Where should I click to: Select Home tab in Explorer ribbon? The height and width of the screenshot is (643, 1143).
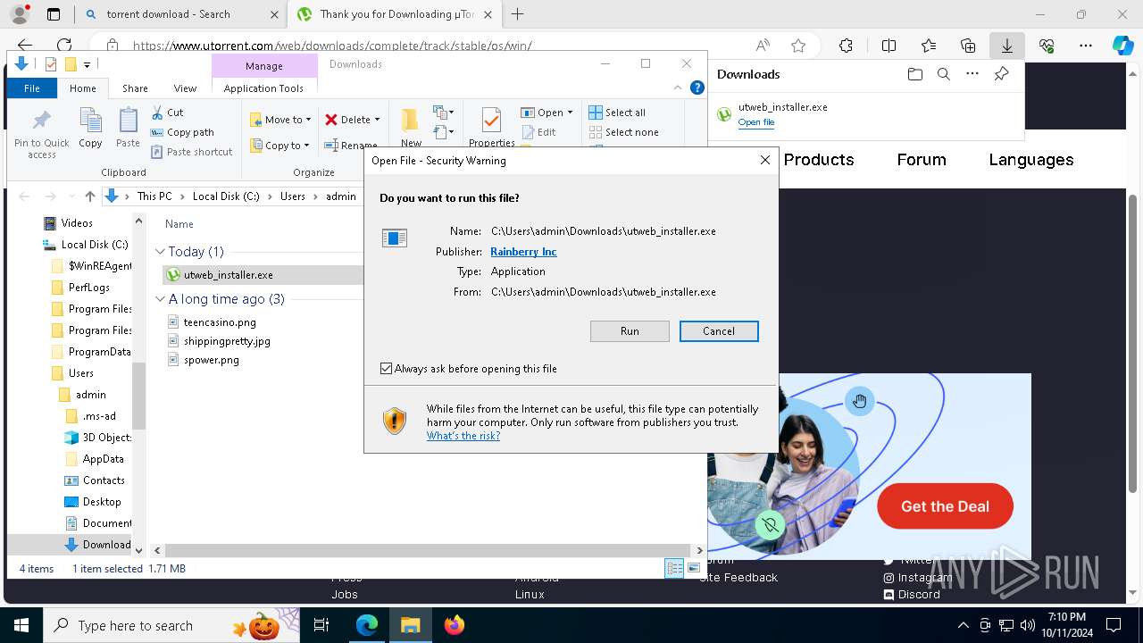click(83, 88)
